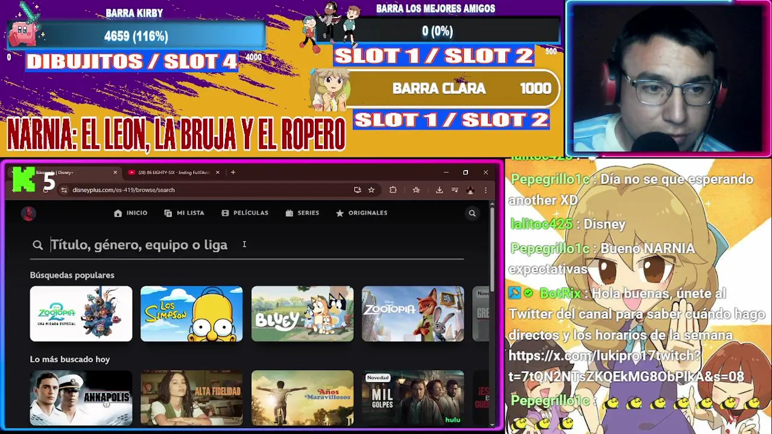The height and width of the screenshot is (434, 772).
Task: Click the BARRA CLARA 1000 bar
Action: 449,89
